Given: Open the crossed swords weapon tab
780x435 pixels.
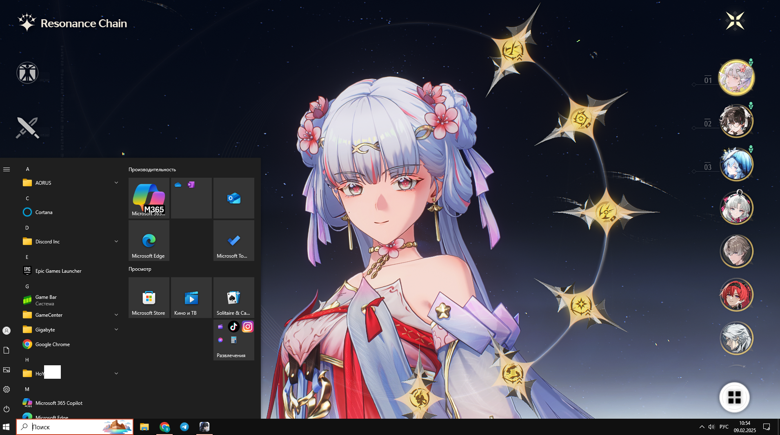Looking at the screenshot, I should tap(27, 128).
